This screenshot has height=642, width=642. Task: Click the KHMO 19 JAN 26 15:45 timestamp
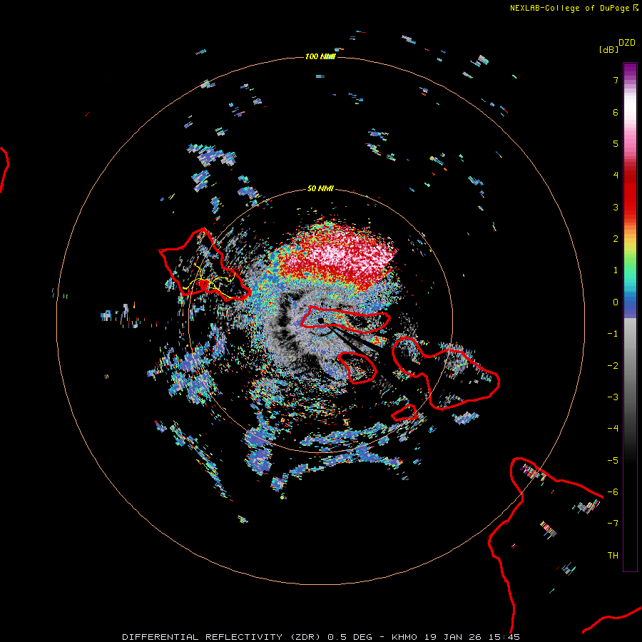(x=456, y=637)
